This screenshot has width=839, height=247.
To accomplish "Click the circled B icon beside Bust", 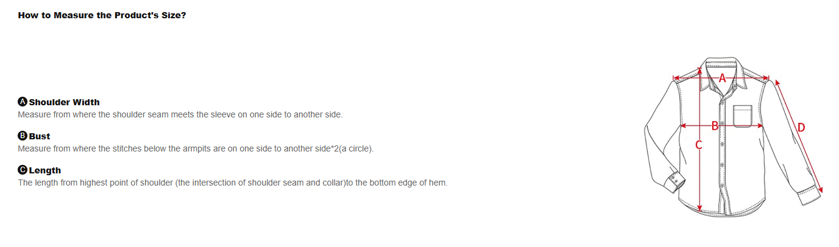I will coord(23,136).
